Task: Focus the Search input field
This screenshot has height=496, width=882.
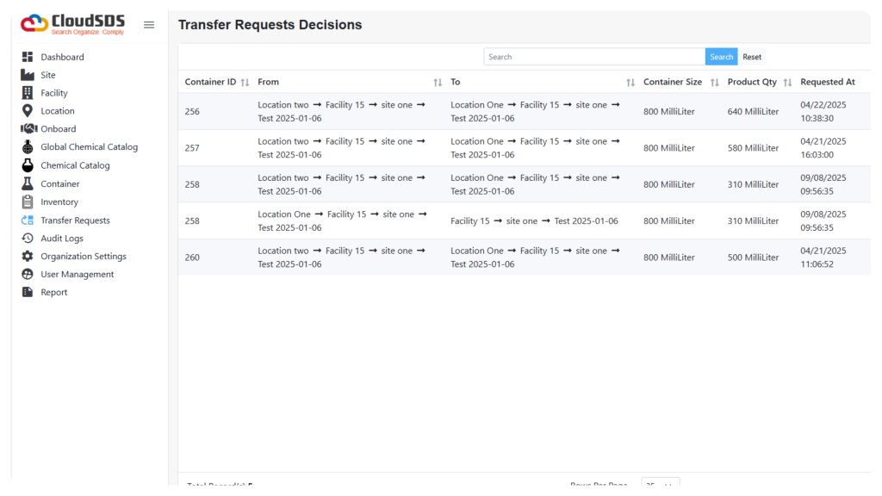Action: coord(594,57)
